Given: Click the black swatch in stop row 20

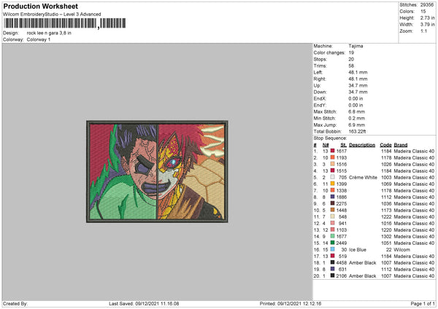Looking at the screenshot, I should pyautogui.click(x=332, y=275).
